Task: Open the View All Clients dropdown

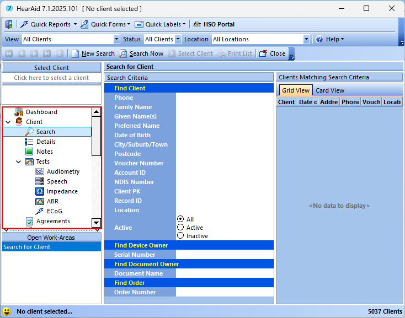Action: (x=116, y=39)
